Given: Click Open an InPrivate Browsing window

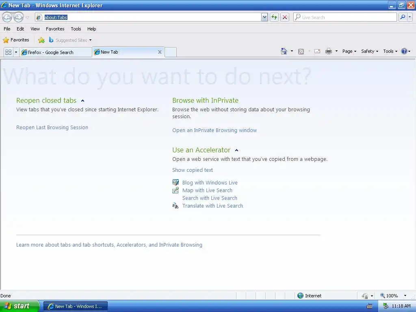Looking at the screenshot, I should tap(214, 130).
